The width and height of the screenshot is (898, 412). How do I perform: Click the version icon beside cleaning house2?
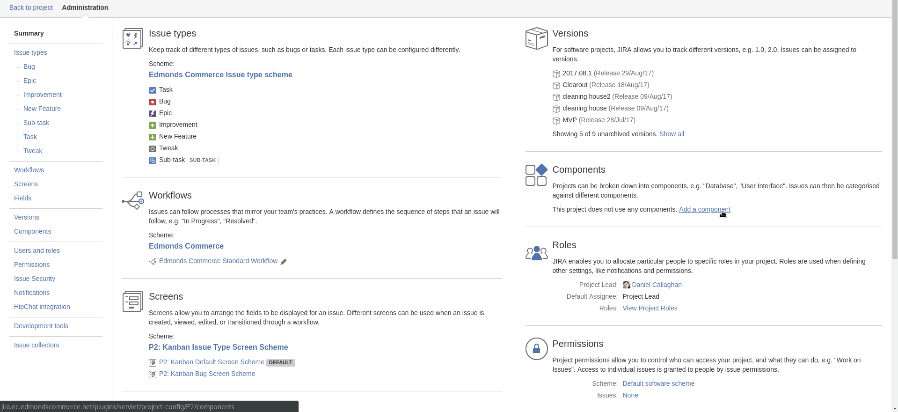(556, 97)
